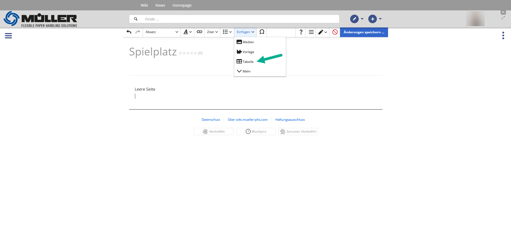
Task: Open the three-dot vertical menu at right
Action: pos(503,35)
